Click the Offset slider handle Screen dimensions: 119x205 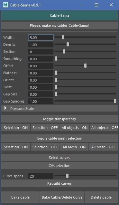[85, 66]
